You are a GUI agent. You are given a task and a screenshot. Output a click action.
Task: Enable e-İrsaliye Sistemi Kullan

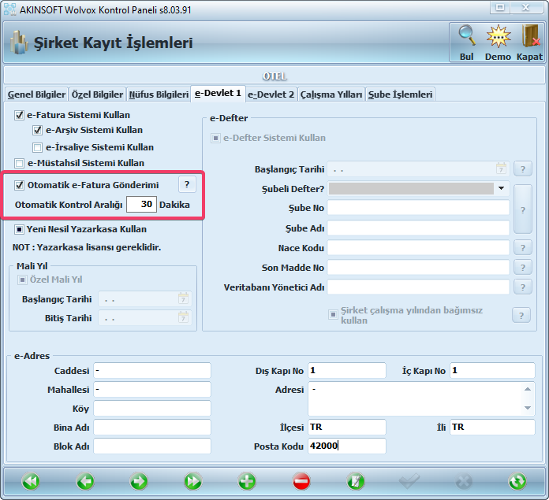(x=37, y=147)
